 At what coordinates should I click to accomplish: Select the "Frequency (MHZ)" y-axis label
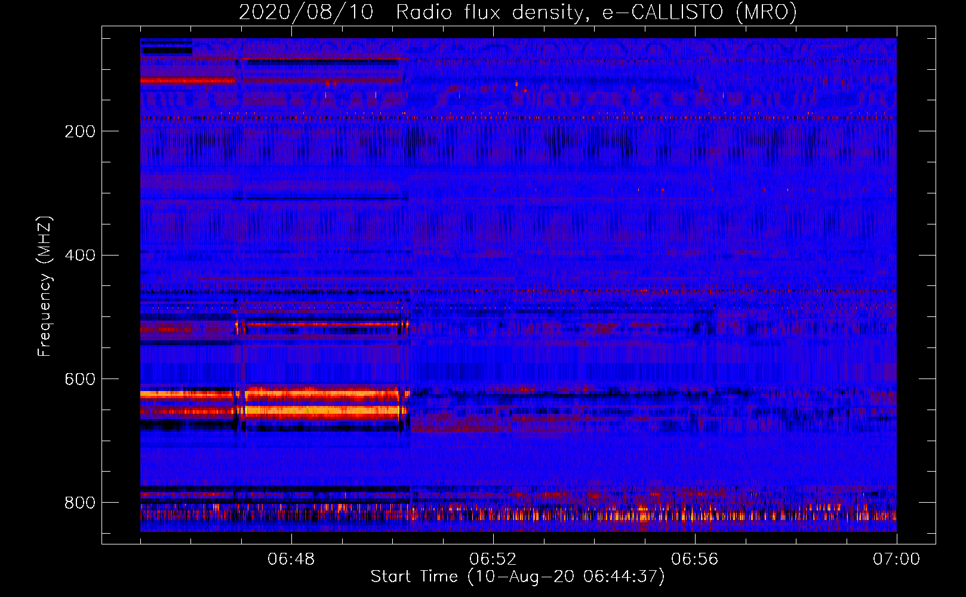[45, 286]
